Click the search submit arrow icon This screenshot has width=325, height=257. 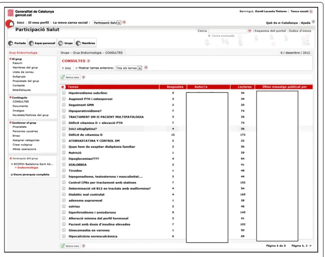[249, 31]
